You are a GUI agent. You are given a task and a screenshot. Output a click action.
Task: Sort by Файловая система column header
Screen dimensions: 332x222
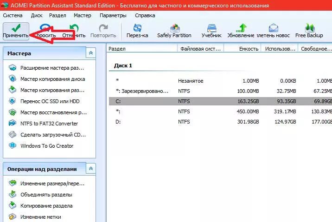tap(200, 49)
